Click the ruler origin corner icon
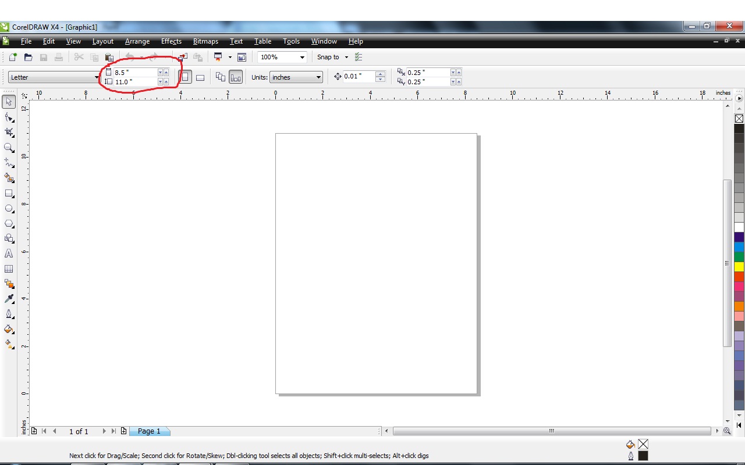 coord(24,95)
